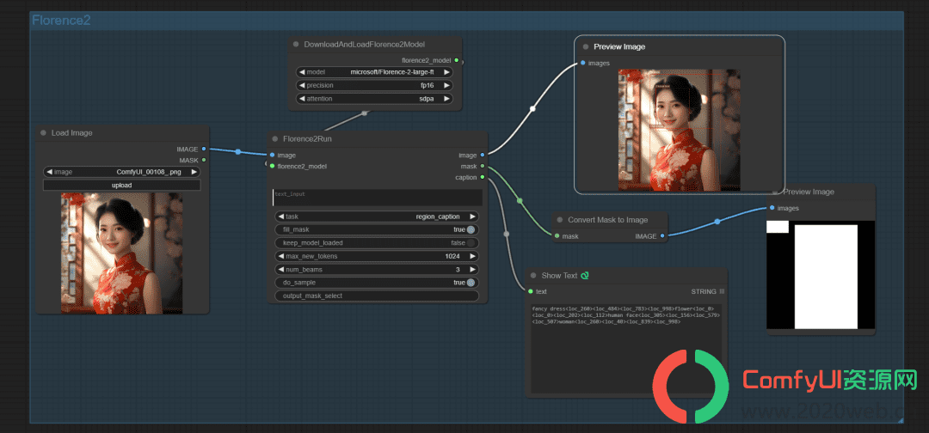The height and width of the screenshot is (433, 929).
Task: Click the Show Text caption output text area
Action: (625, 349)
